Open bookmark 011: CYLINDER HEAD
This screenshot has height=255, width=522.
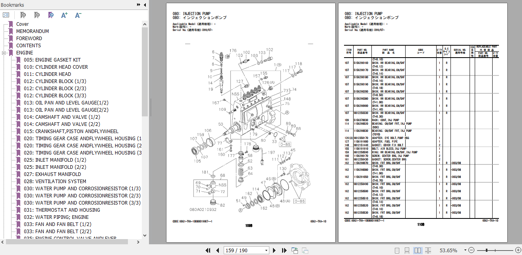(x=47, y=74)
